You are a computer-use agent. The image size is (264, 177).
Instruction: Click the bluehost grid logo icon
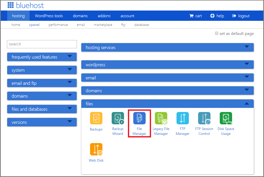click(11, 5)
